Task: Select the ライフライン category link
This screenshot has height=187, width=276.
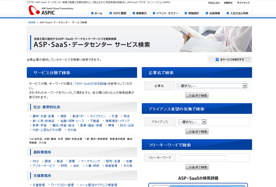Action: (x=97, y=116)
